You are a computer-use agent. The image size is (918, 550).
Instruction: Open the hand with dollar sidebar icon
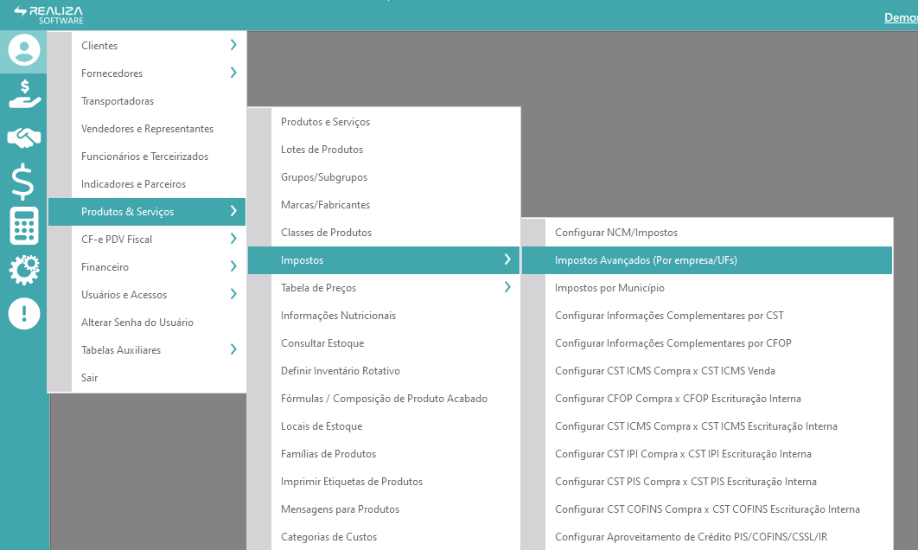pyautogui.click(x=24, y=93)
